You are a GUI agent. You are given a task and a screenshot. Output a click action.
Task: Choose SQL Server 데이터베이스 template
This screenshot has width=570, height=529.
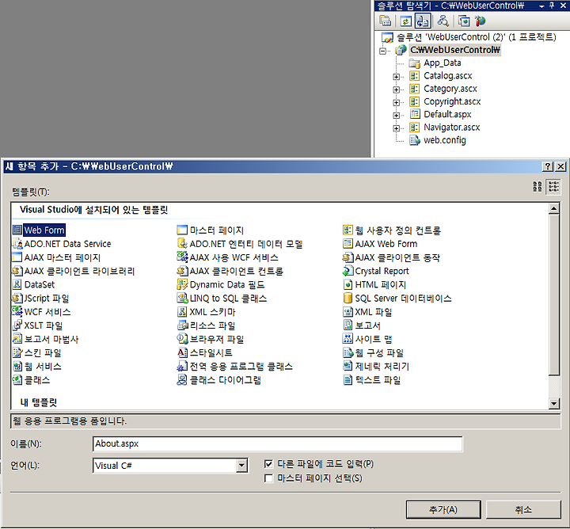click(397, 299)
